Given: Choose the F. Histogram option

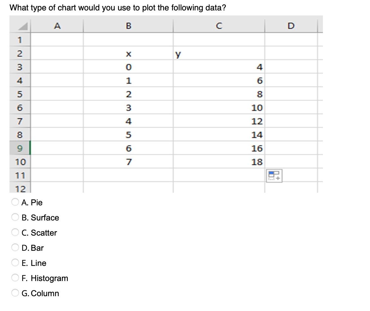Looking at the screenshot, I should tap(15, 278).
